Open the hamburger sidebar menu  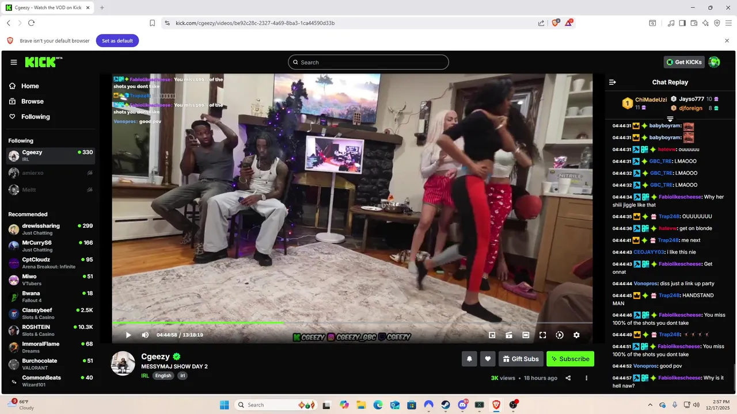[x=13, y=62]
